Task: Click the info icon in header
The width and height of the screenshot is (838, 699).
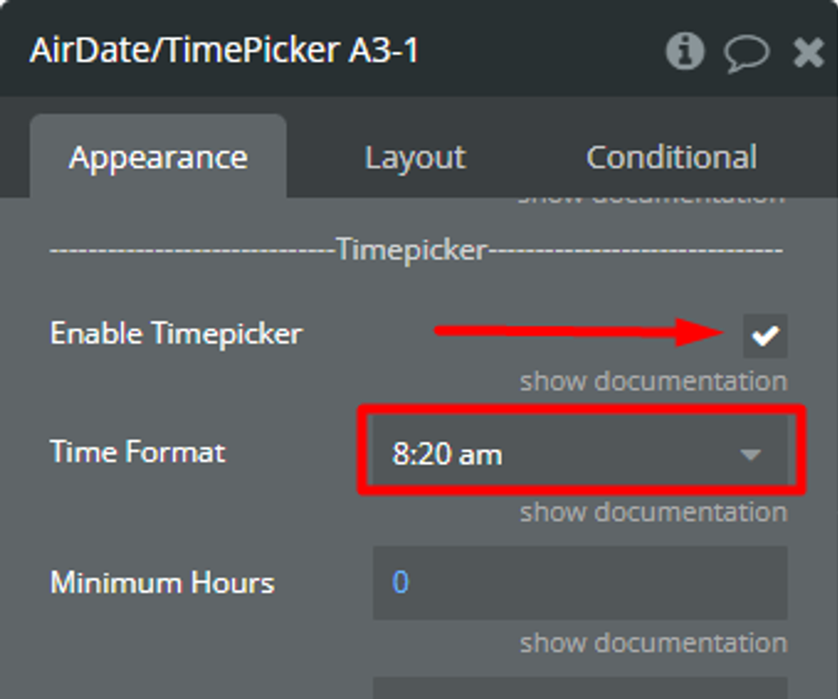Action: tap(685, 52)
